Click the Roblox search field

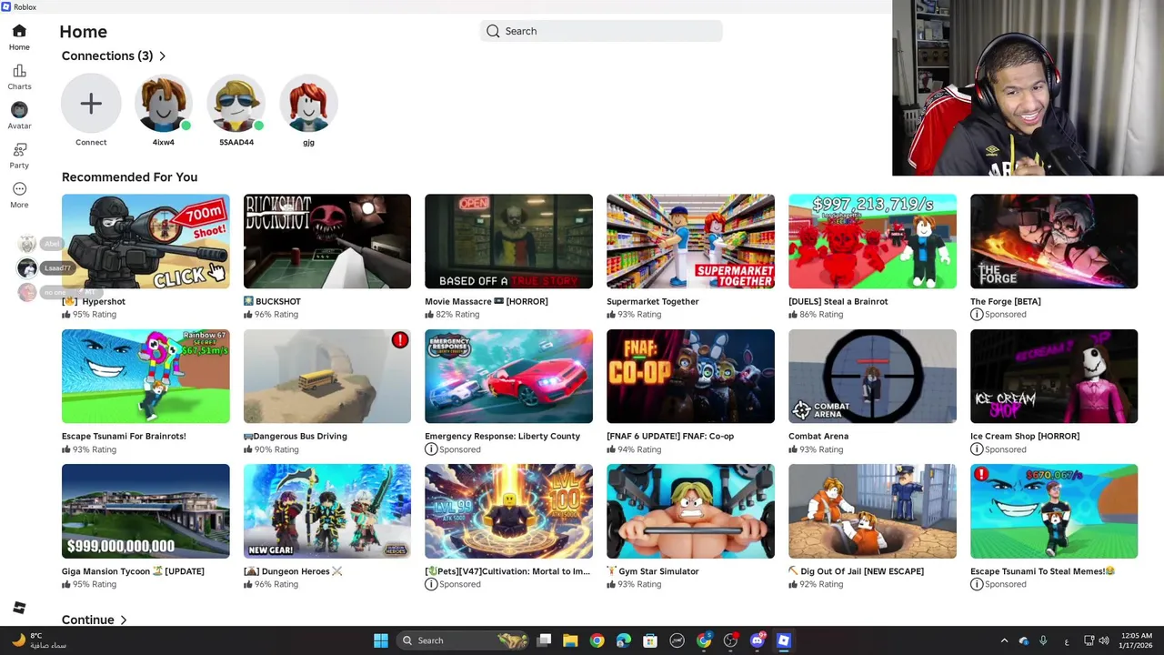coord(601,31)
